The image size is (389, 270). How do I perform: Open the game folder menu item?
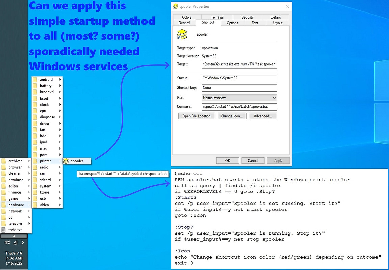pyautogui.click(x=16, y=198)
